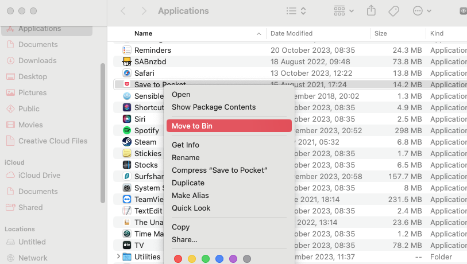Apply the grey tag colour
Viewport: 467px width, 264px height.
[247, 259]
